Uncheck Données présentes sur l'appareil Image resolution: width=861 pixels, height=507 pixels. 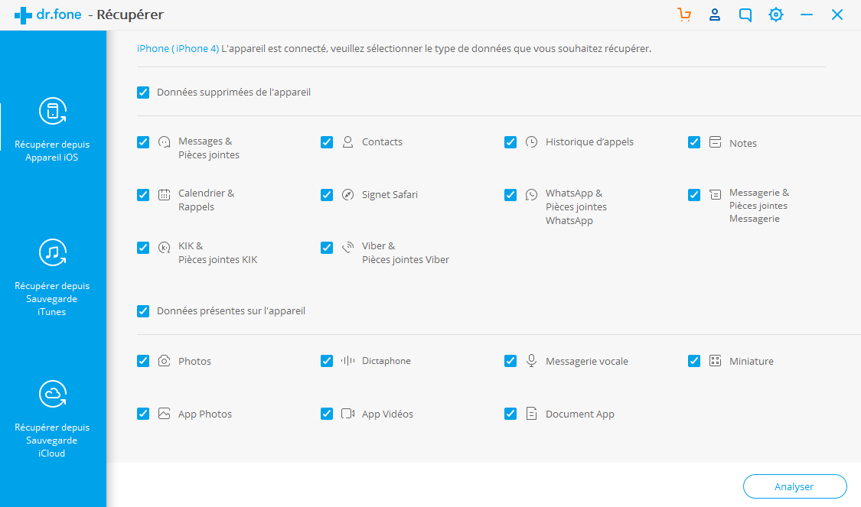coord(143,311)
